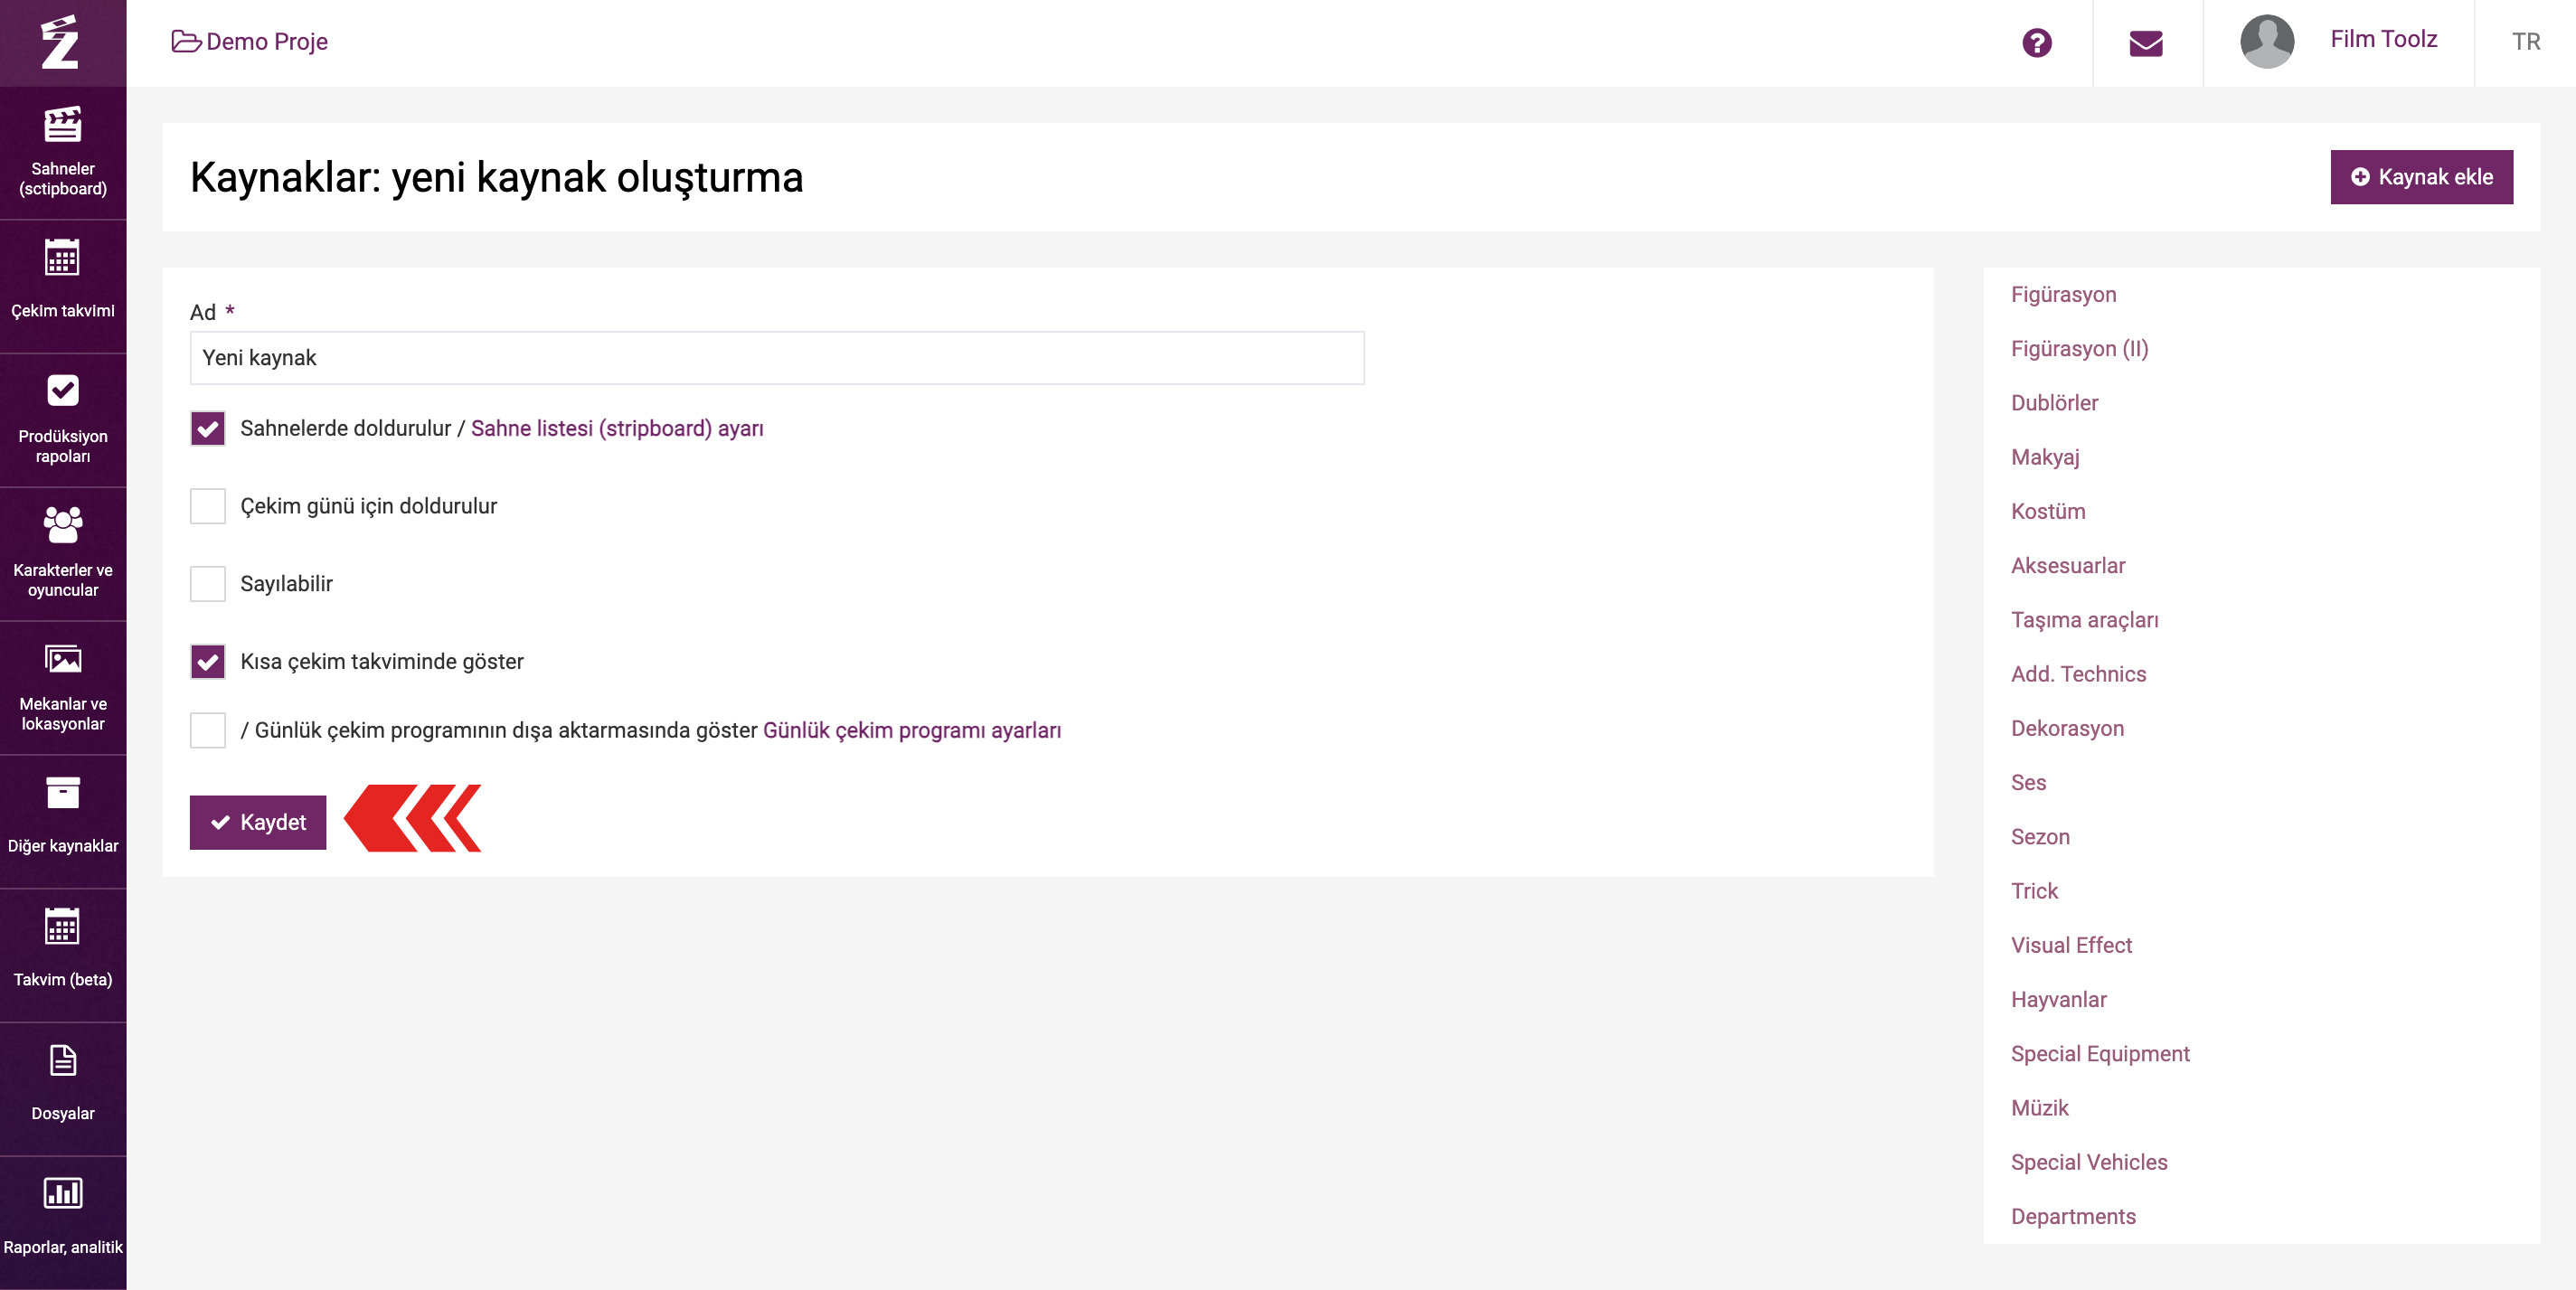The height and width of the screenshot is (1290, 2576).
Task: Open the Film Toolz user menu
Action: point(2338,40)
